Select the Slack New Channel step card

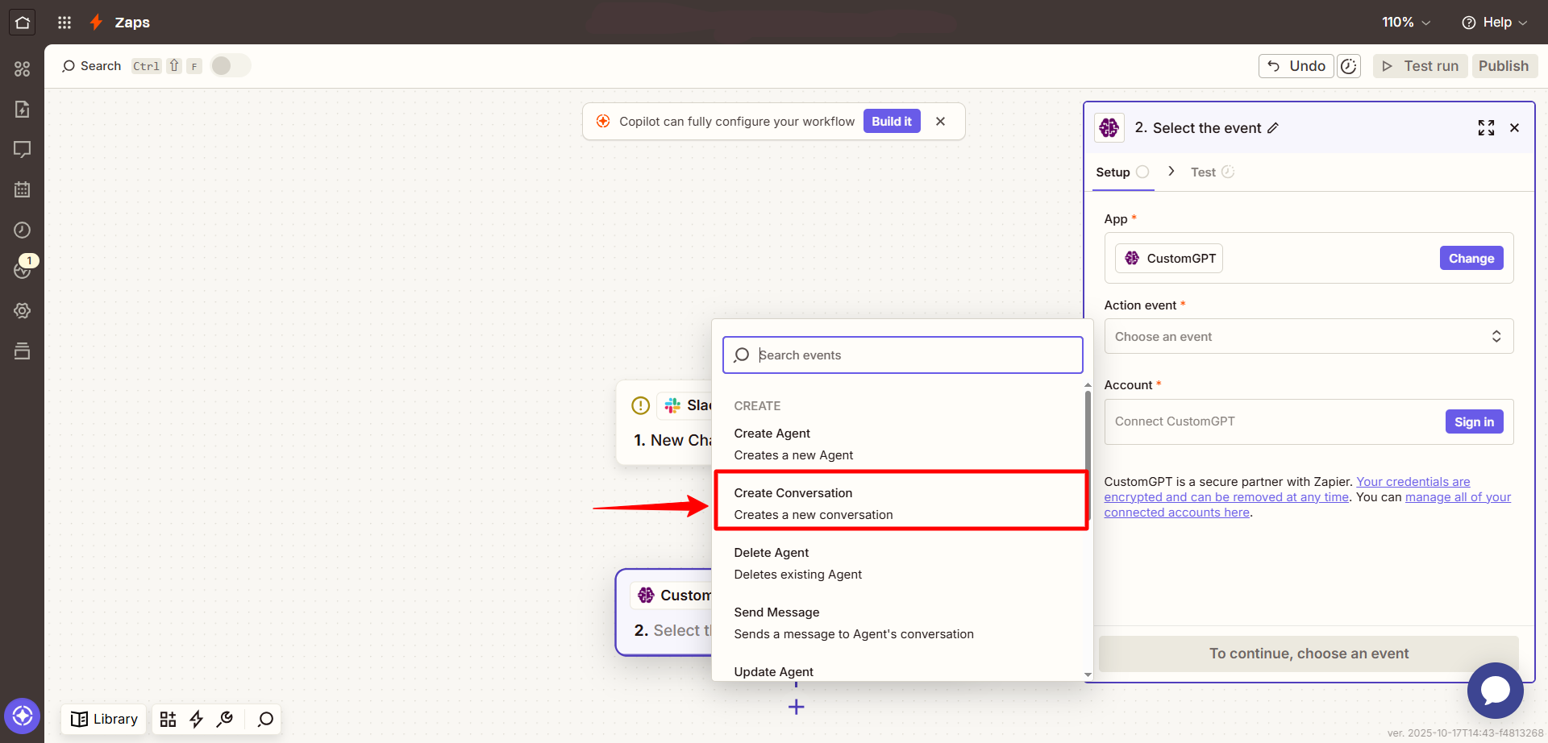[x=665, y=423]
